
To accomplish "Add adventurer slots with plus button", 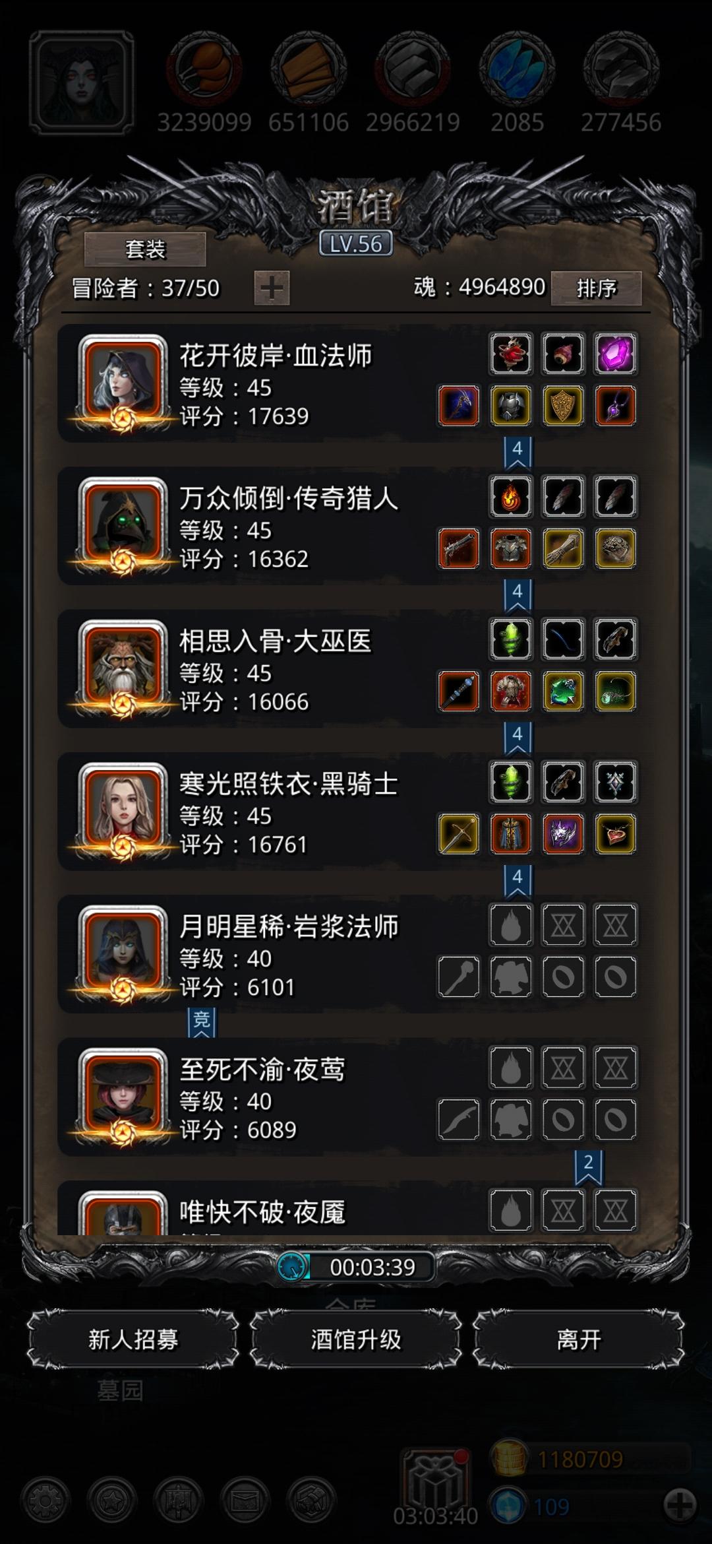I will (272, 288).
